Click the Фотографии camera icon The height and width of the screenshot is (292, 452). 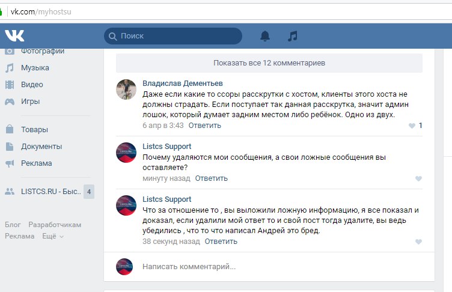point(10,51)
